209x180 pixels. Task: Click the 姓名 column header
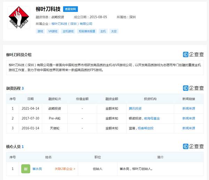click(48, 157)
